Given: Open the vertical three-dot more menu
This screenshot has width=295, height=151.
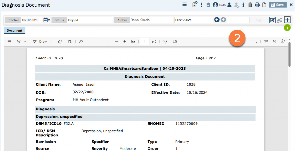Looking at the screenshot, I should click(x=201, y=5).
